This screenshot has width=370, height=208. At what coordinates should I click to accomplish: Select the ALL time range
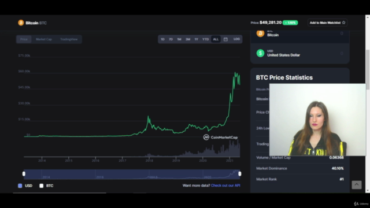click(216, 39)
